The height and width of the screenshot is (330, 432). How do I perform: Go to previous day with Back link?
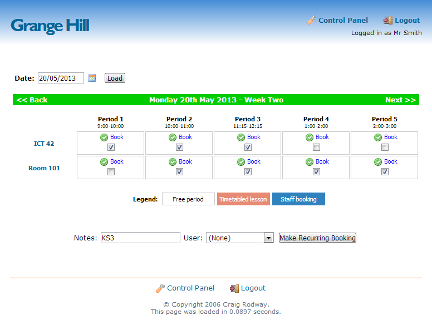point(32,100)
